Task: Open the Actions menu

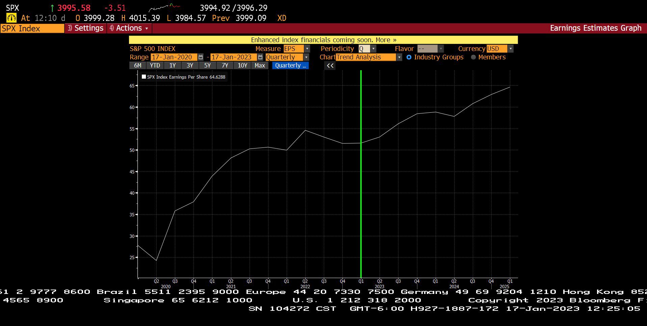Action: tap(129, 28)
